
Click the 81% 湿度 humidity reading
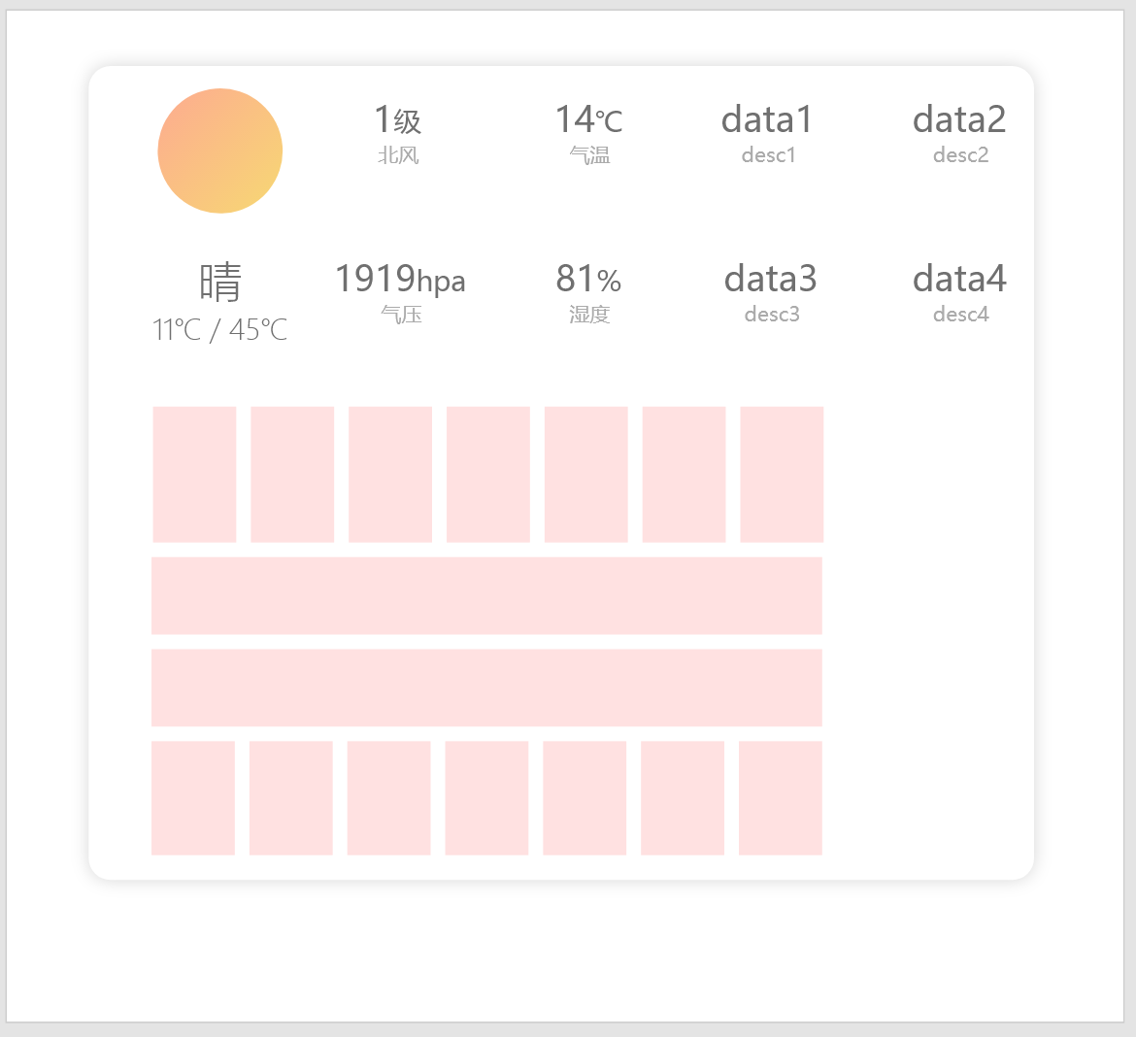589,293
